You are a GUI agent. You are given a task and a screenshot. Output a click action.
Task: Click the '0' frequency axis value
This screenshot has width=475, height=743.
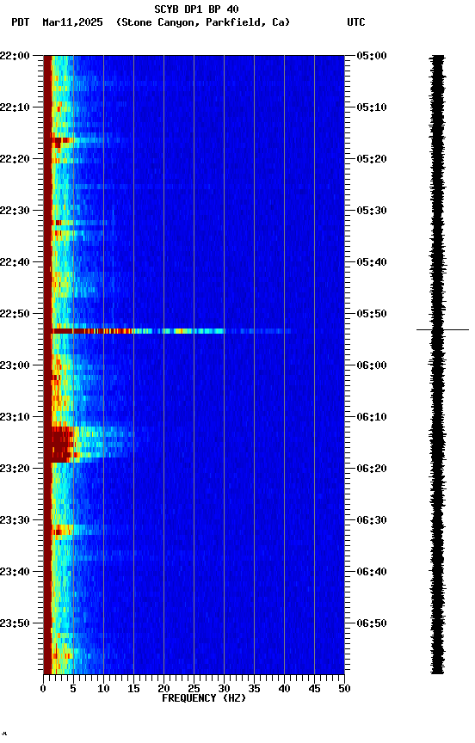tap(44, 689)
